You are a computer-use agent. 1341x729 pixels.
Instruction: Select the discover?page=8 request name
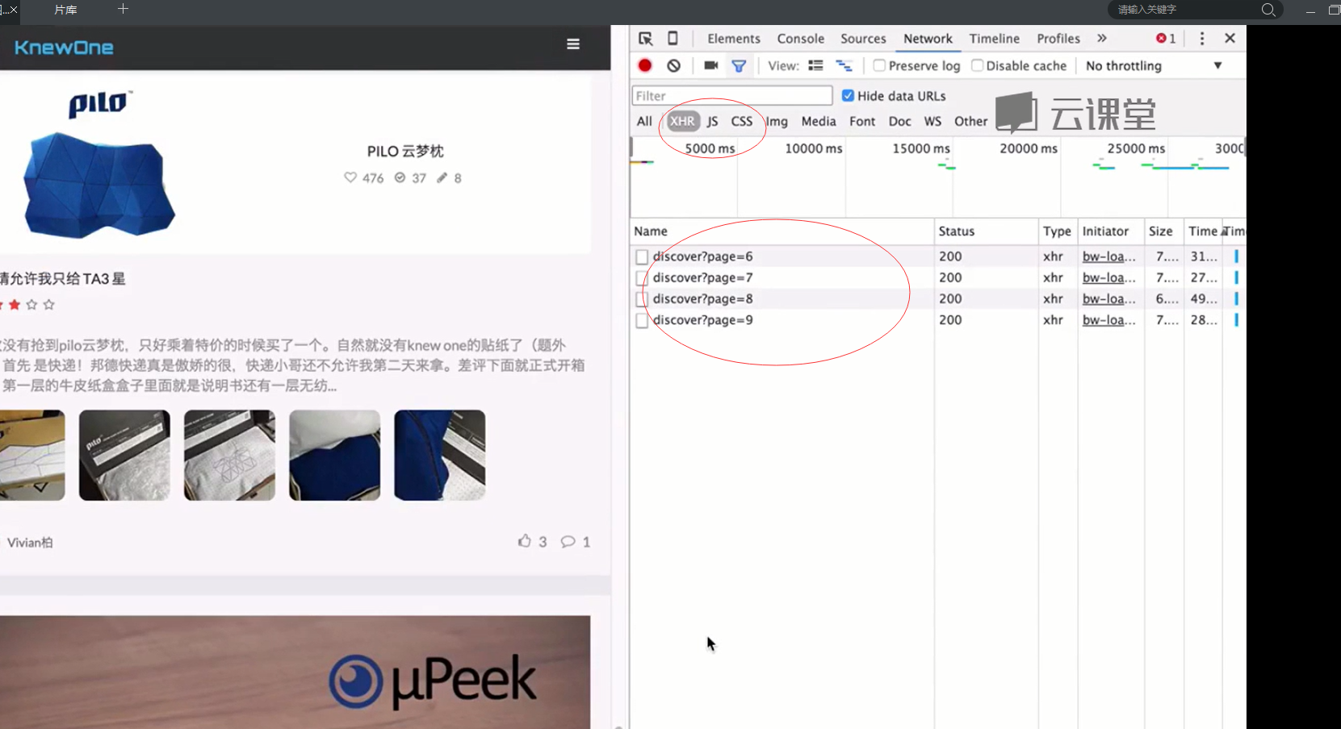click(703, 299)
